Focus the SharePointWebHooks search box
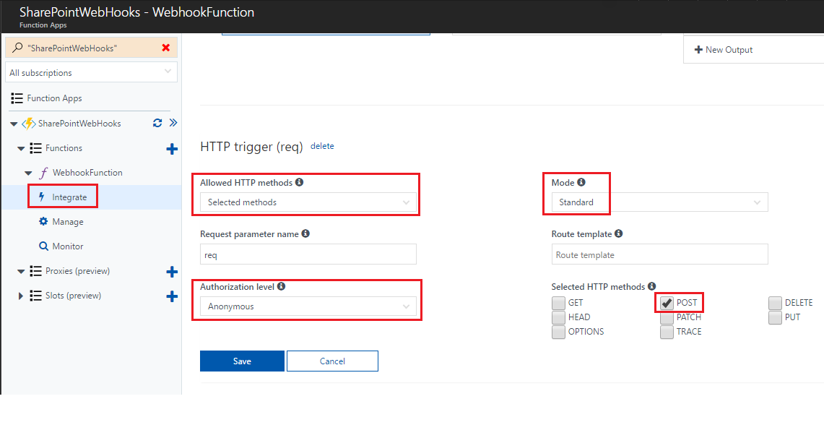 pos(92,48)
